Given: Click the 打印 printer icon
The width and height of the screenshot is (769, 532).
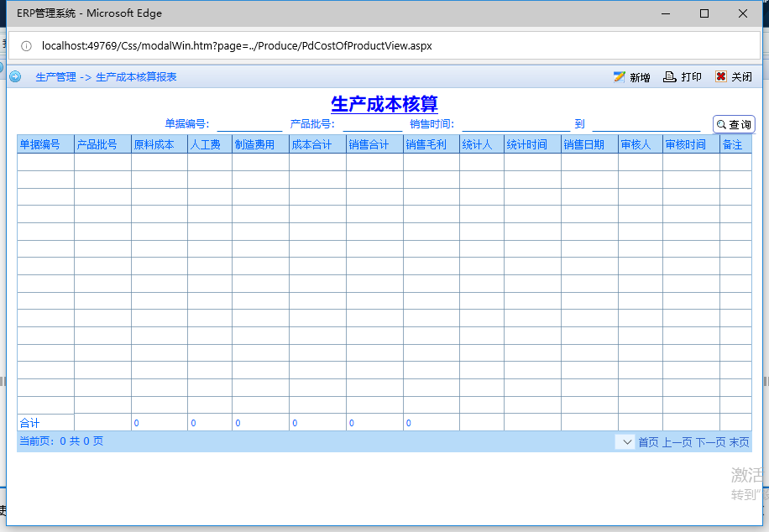Looking at the screenshot, I should pos(669,77).
